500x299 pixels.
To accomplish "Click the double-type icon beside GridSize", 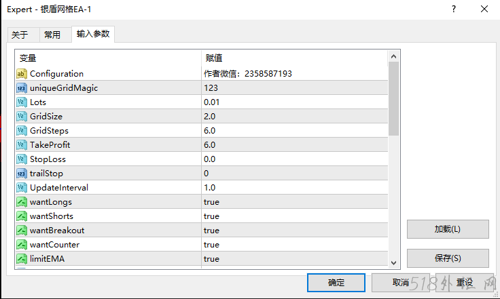I will [21, 117].
